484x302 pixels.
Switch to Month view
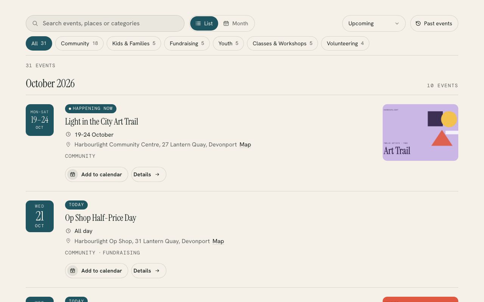pos(236,23)
